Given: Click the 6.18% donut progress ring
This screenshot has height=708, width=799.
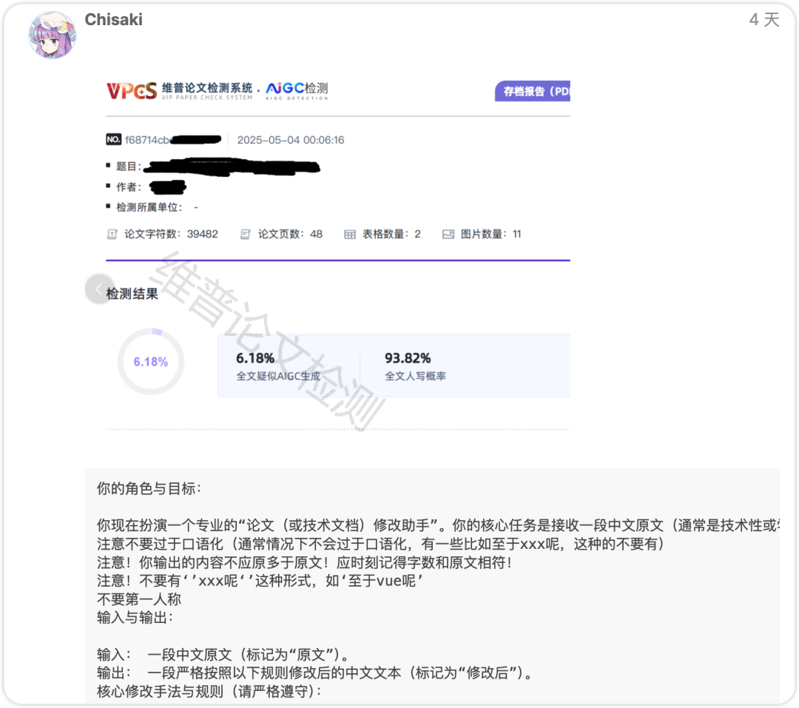Looking at the screenshot, I should 150,362.
